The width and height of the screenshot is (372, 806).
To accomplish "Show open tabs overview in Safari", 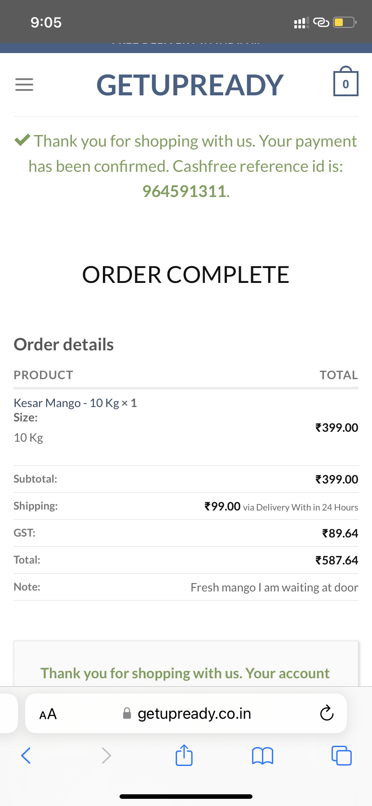I will (341, 756).
